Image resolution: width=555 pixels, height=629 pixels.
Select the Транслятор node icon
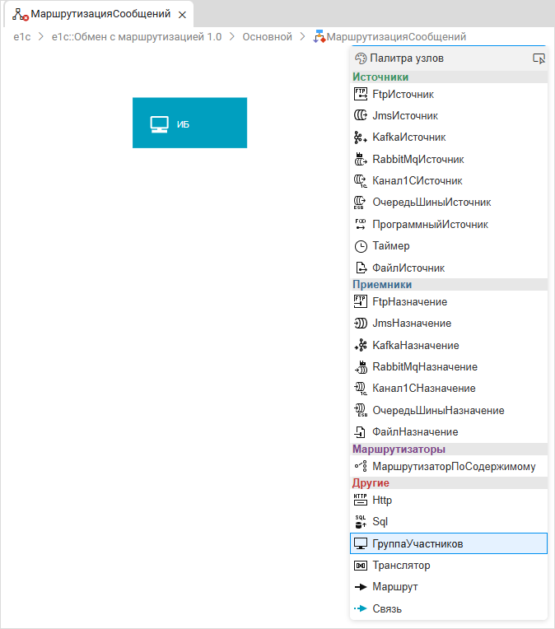pyautogui.click(x=360, y=566)
